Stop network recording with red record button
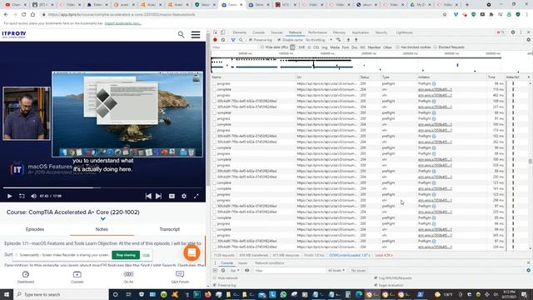Image resolution: width=533 pixels, height=300 pixels. [215, 40]
